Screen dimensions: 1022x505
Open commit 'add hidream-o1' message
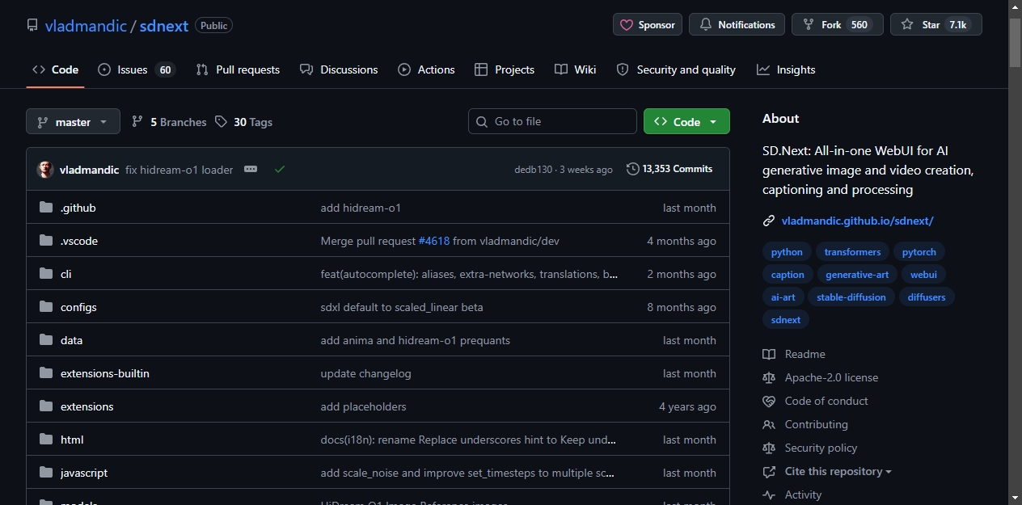tap(361, 208)
